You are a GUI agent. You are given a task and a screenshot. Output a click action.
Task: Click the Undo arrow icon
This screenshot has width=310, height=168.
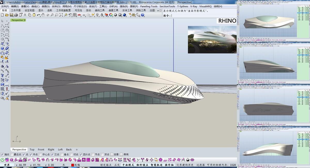pos(38,15)
